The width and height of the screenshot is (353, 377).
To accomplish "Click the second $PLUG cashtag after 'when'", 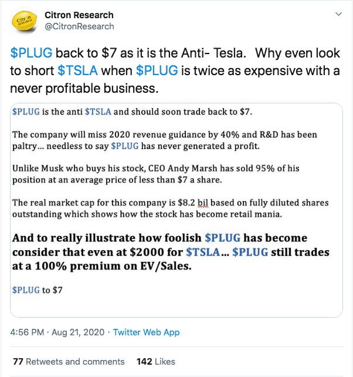I will pos(157,70).
